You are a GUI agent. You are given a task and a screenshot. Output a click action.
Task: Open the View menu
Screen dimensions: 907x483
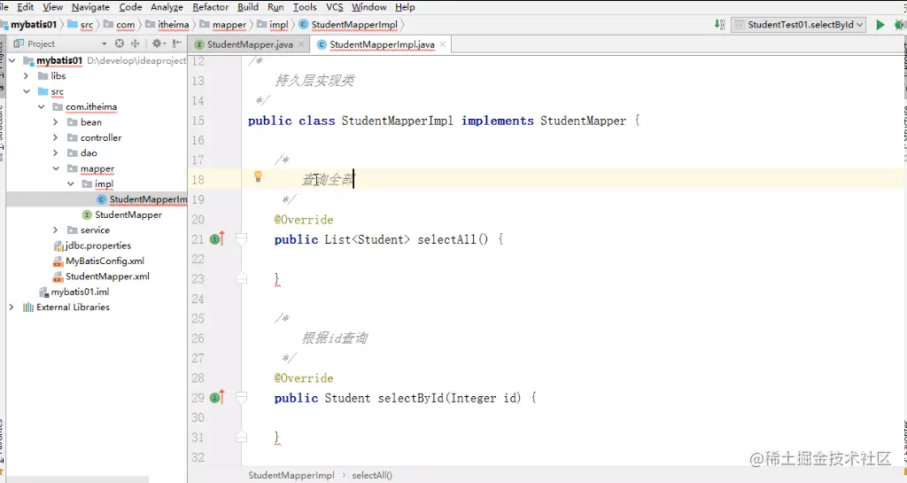click(52, 7)
